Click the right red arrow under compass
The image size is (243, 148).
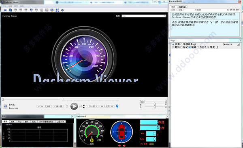[x=124, y=146]
